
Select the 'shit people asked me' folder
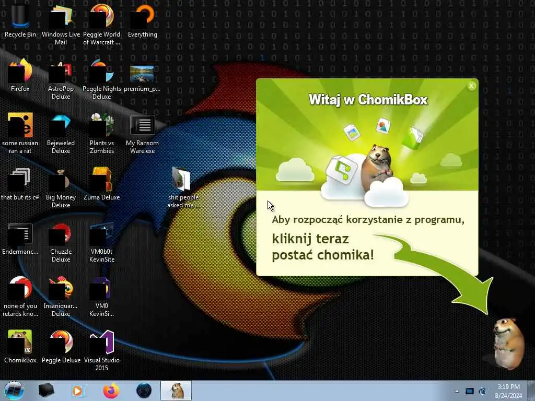(x=183, y=187)
